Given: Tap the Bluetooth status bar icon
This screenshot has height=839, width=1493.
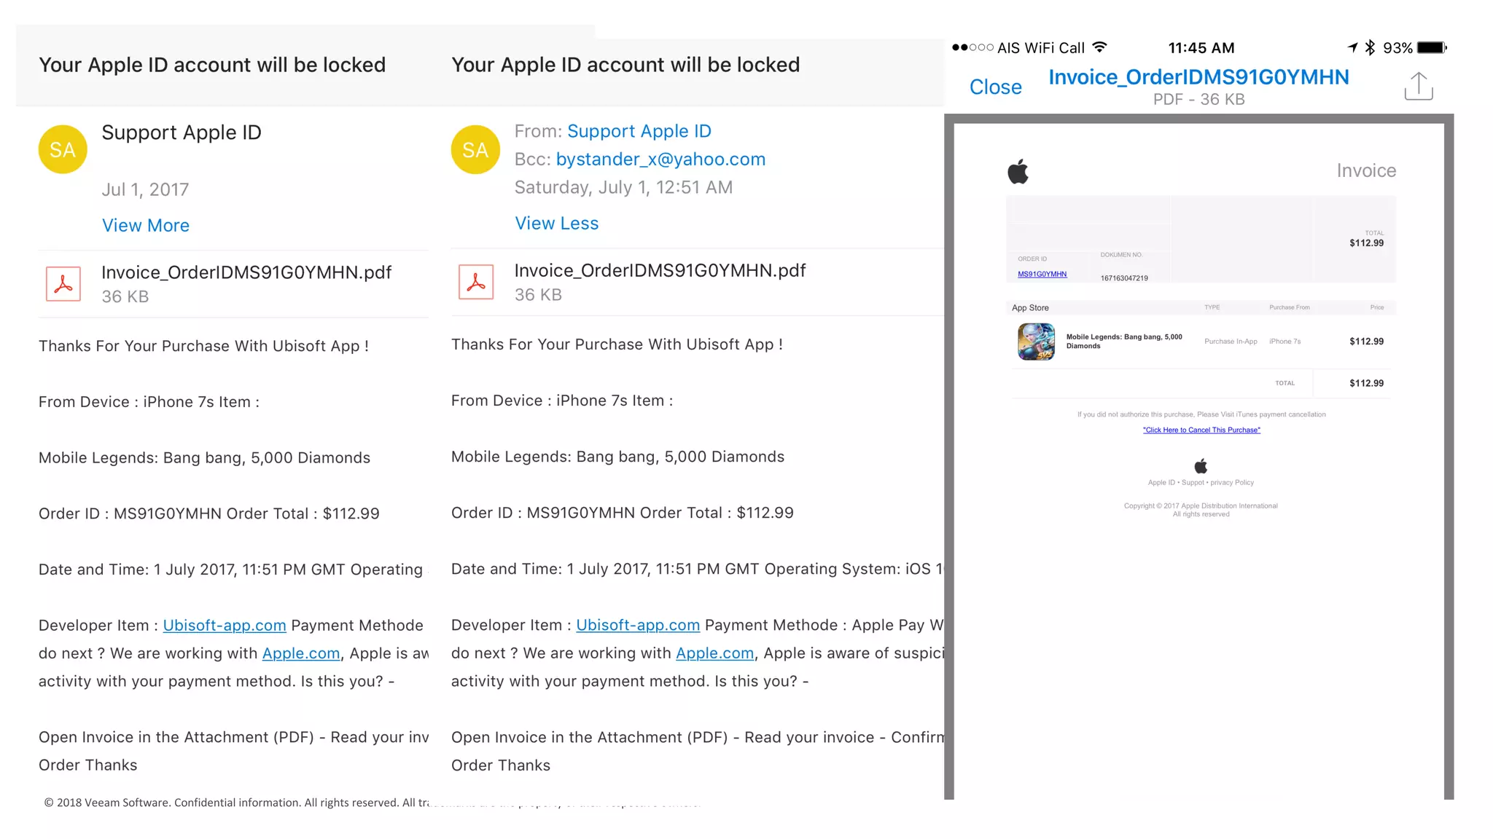Looking at the screenshot, I should [1370, 48].
